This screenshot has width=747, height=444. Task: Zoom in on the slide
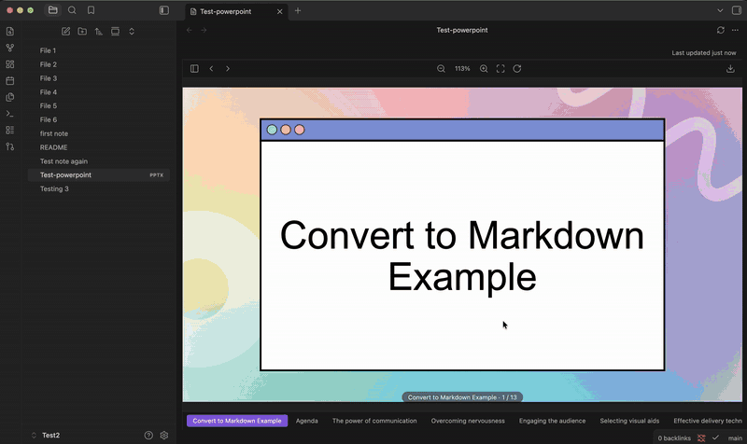(484, 68)
